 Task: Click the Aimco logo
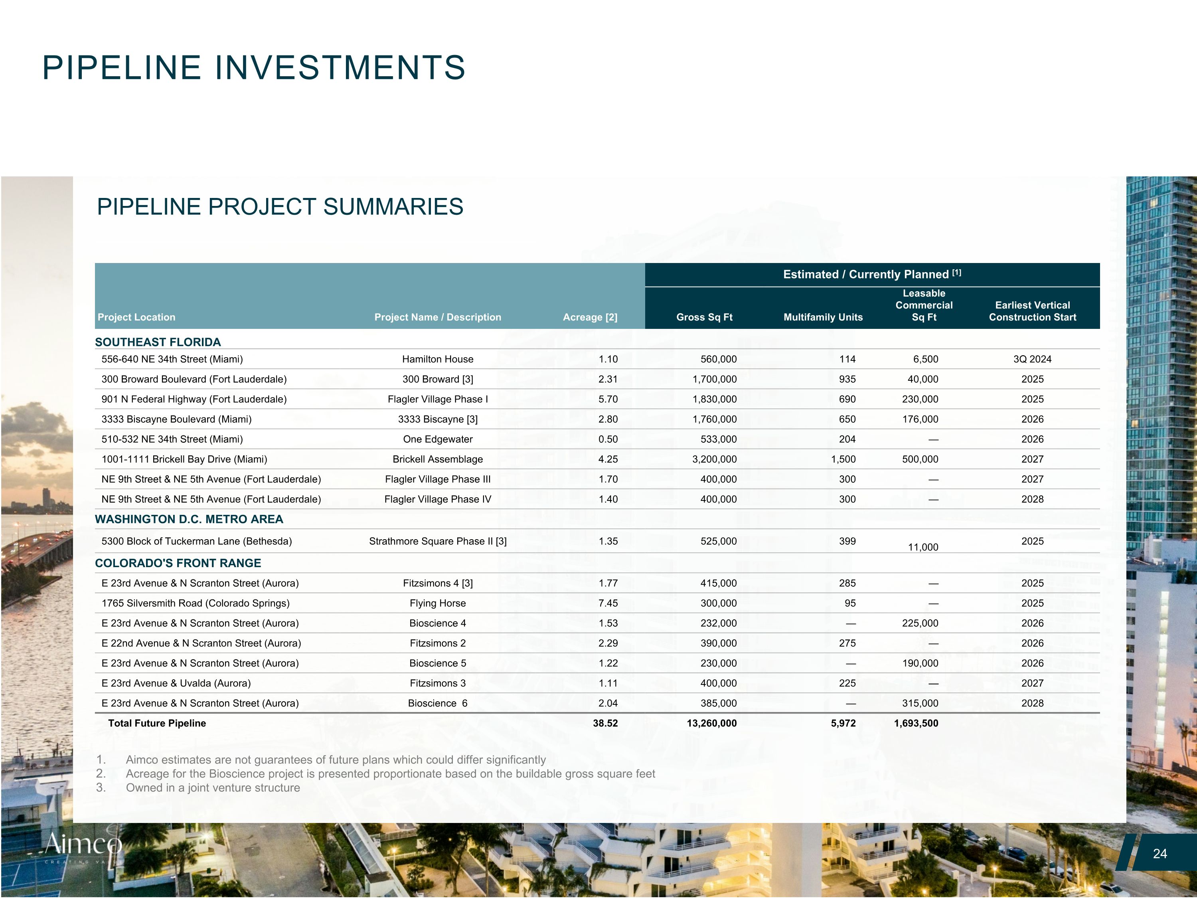tap(84, 845)
